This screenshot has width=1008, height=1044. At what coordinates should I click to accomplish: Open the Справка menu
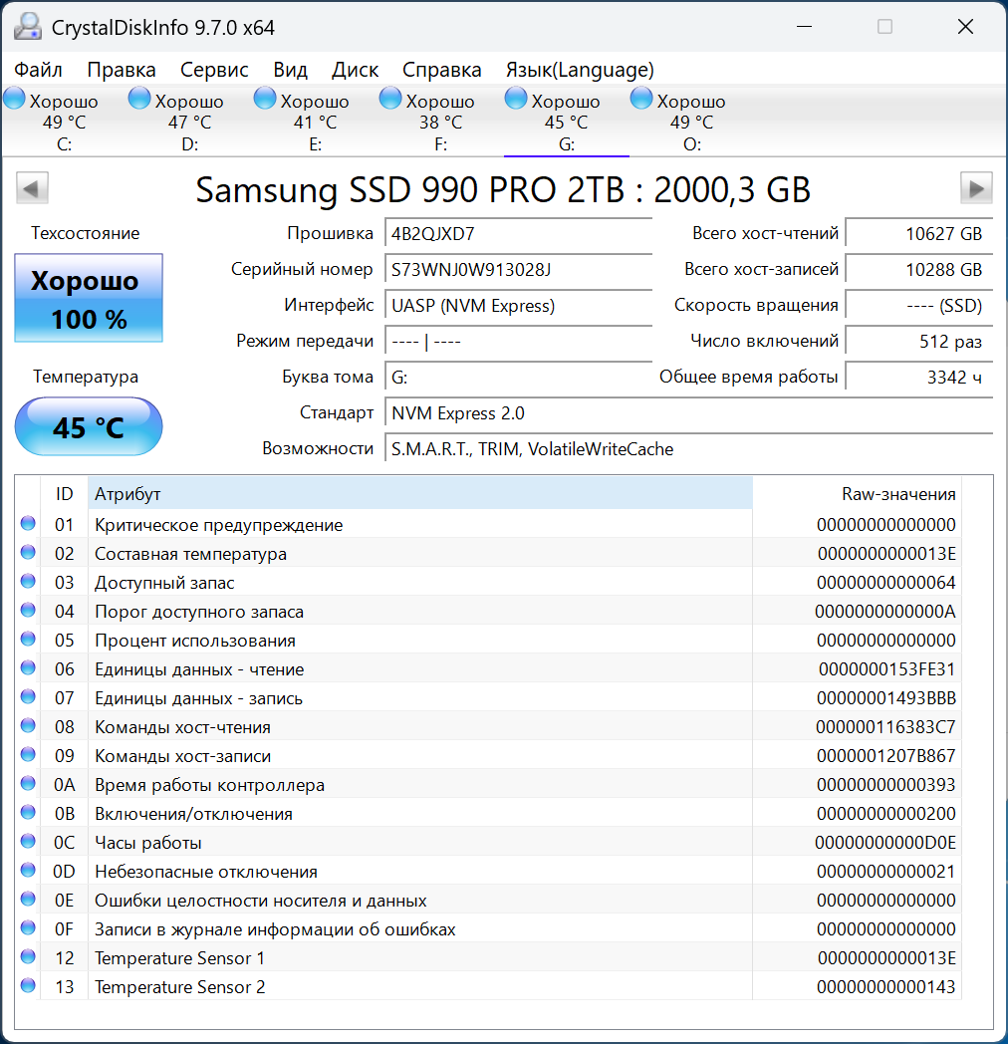coord(441,70)
